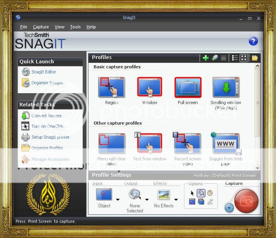This screenshot has height=238, width=276.
Task: Click the greyed save profile disk icon
Action: point(224,58)
